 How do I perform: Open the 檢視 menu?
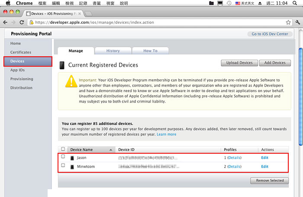point(70,3)
